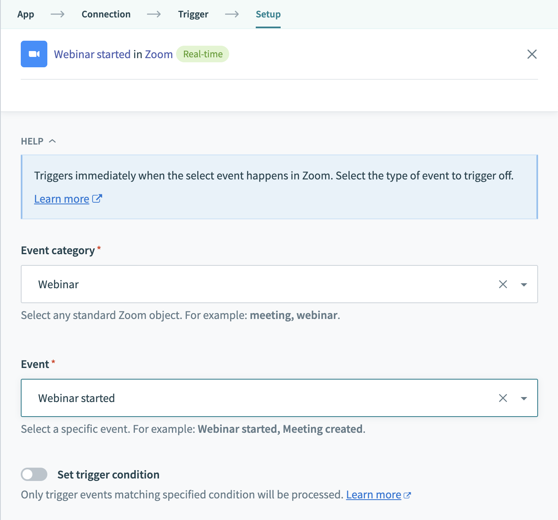Switch to the Connection step
558x520 pixels.
(106, 14)
